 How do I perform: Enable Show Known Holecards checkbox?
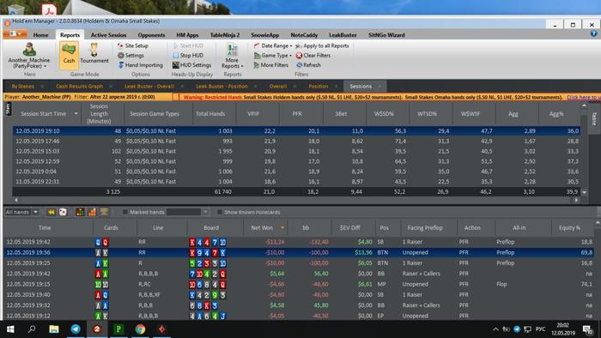click(x=220, y=212)
